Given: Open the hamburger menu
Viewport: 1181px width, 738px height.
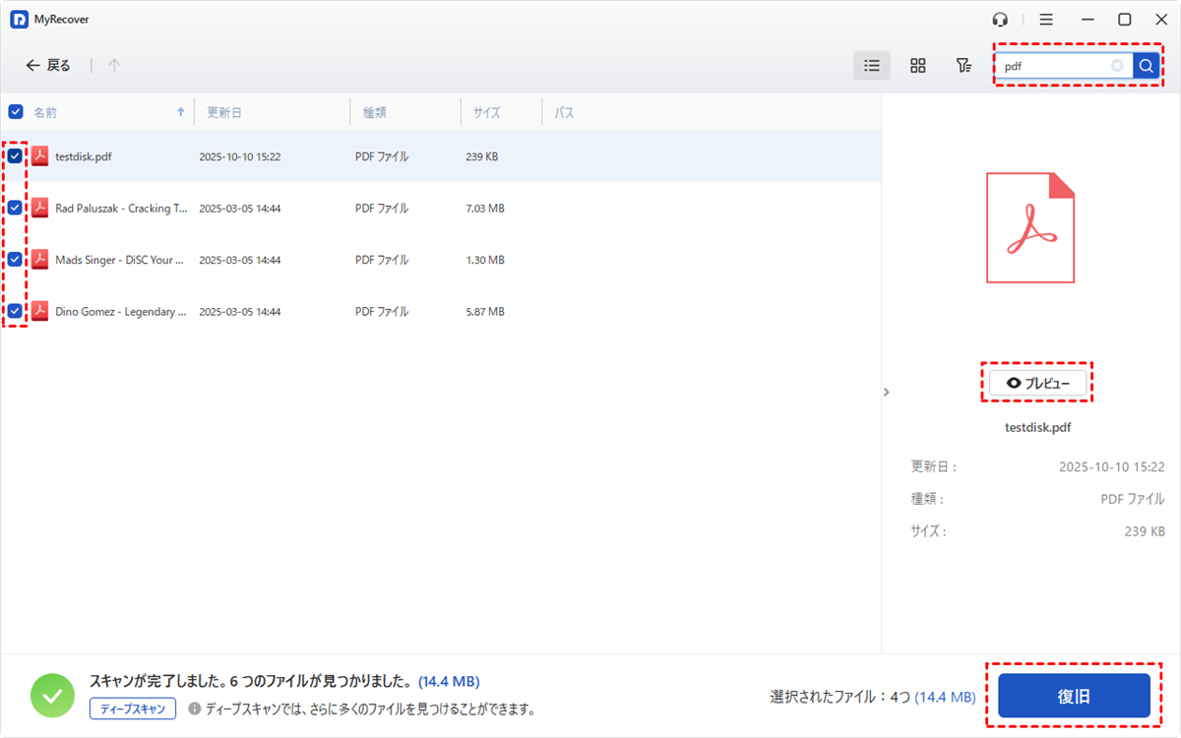Looking at the screenshot, I should click(1046, 20).
